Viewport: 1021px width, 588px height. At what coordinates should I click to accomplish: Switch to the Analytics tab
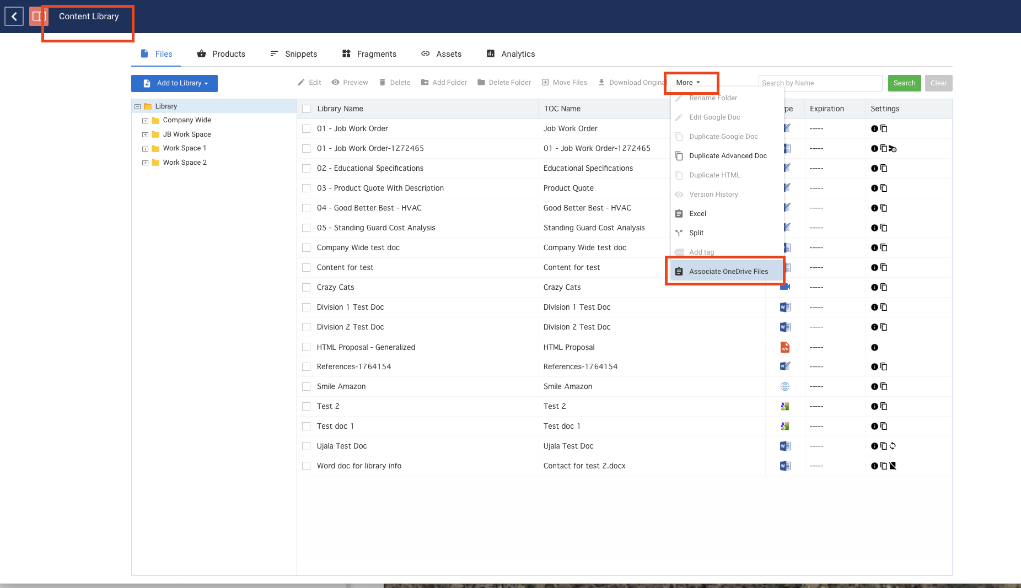click(517, 53)
